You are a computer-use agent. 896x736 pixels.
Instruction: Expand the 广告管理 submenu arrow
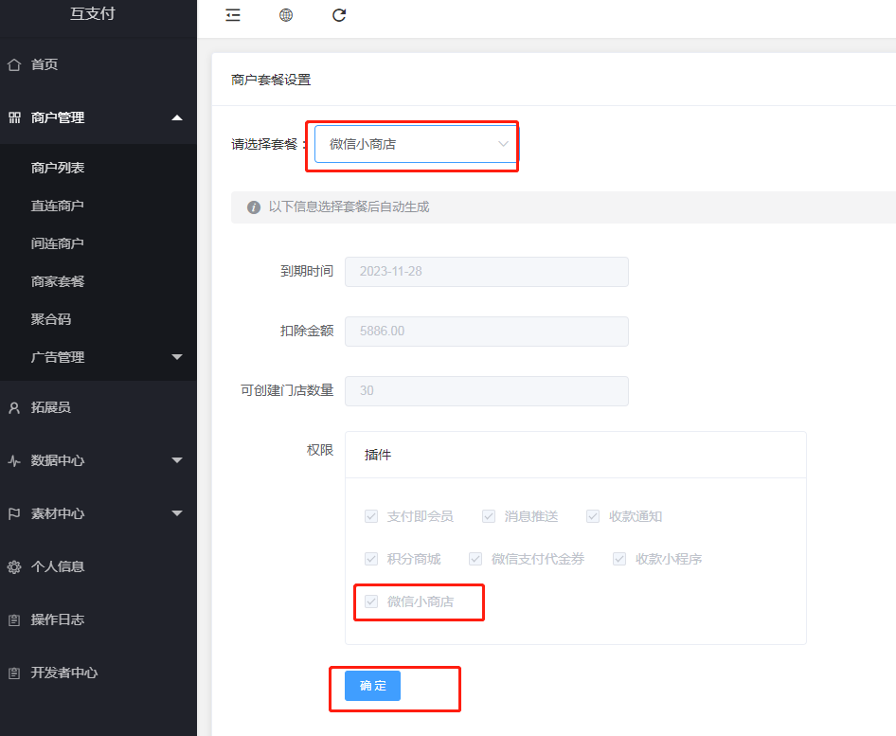pos(177,357)
